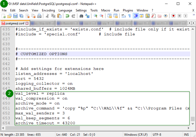Save the file with the Save icon

15,16
